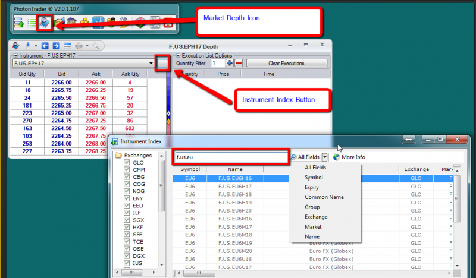The height and width of the screenshot is (278, 476).
Task: Select Group from the fields menu
Action: 312,207
